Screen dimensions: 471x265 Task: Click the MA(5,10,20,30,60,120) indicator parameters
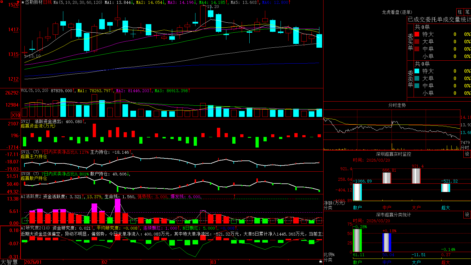coord(78,2)
